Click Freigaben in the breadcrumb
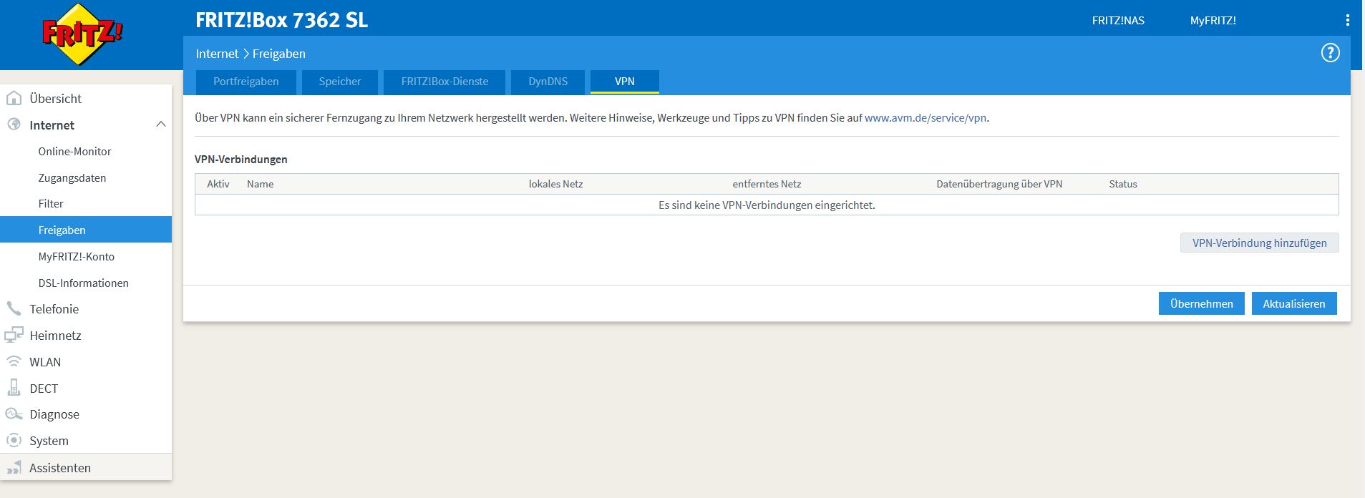This screenshot has height=498, width=1365. (279, 54)
